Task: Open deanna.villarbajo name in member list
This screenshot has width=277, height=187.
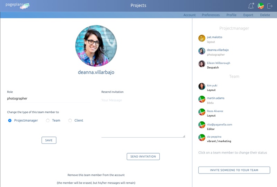Action: tap(218, 50)
